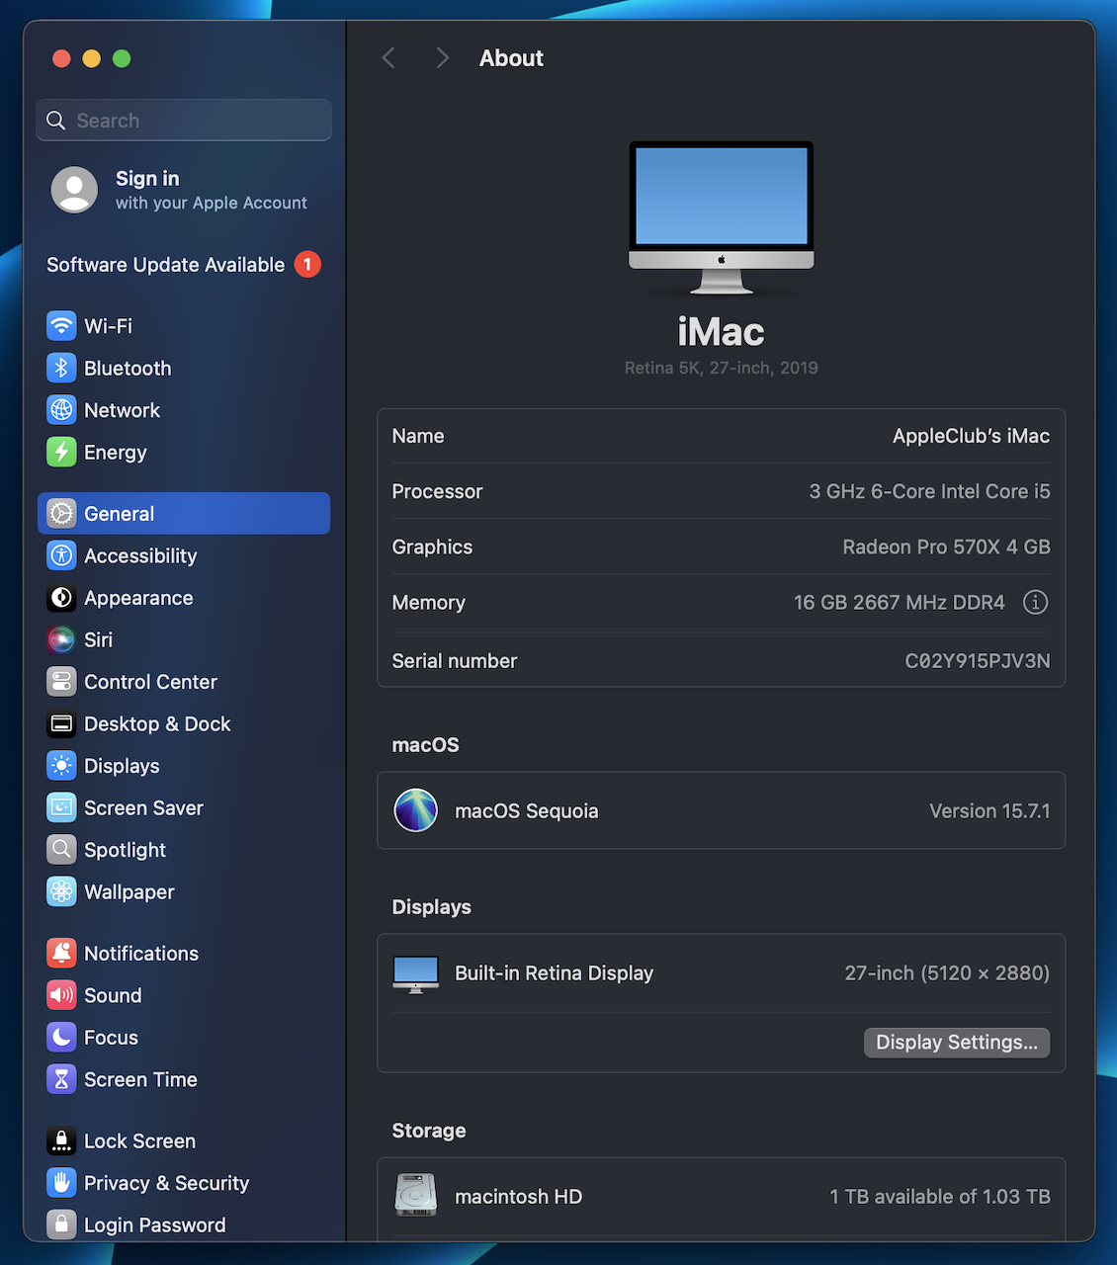This screenshot has width=1117, height=1265.
Task: Select the Control Center icon
Action: coord(61,682)
